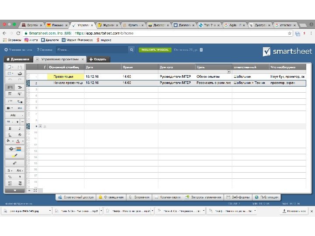Screen dimensions: 315x236
Task: Click the search magnifier button
Action: pyautogui.click(x=131, y=50)
